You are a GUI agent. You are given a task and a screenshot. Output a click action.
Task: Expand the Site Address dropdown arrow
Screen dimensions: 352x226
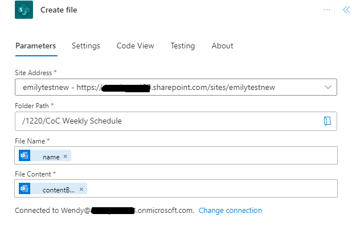(x=328, y=87)
